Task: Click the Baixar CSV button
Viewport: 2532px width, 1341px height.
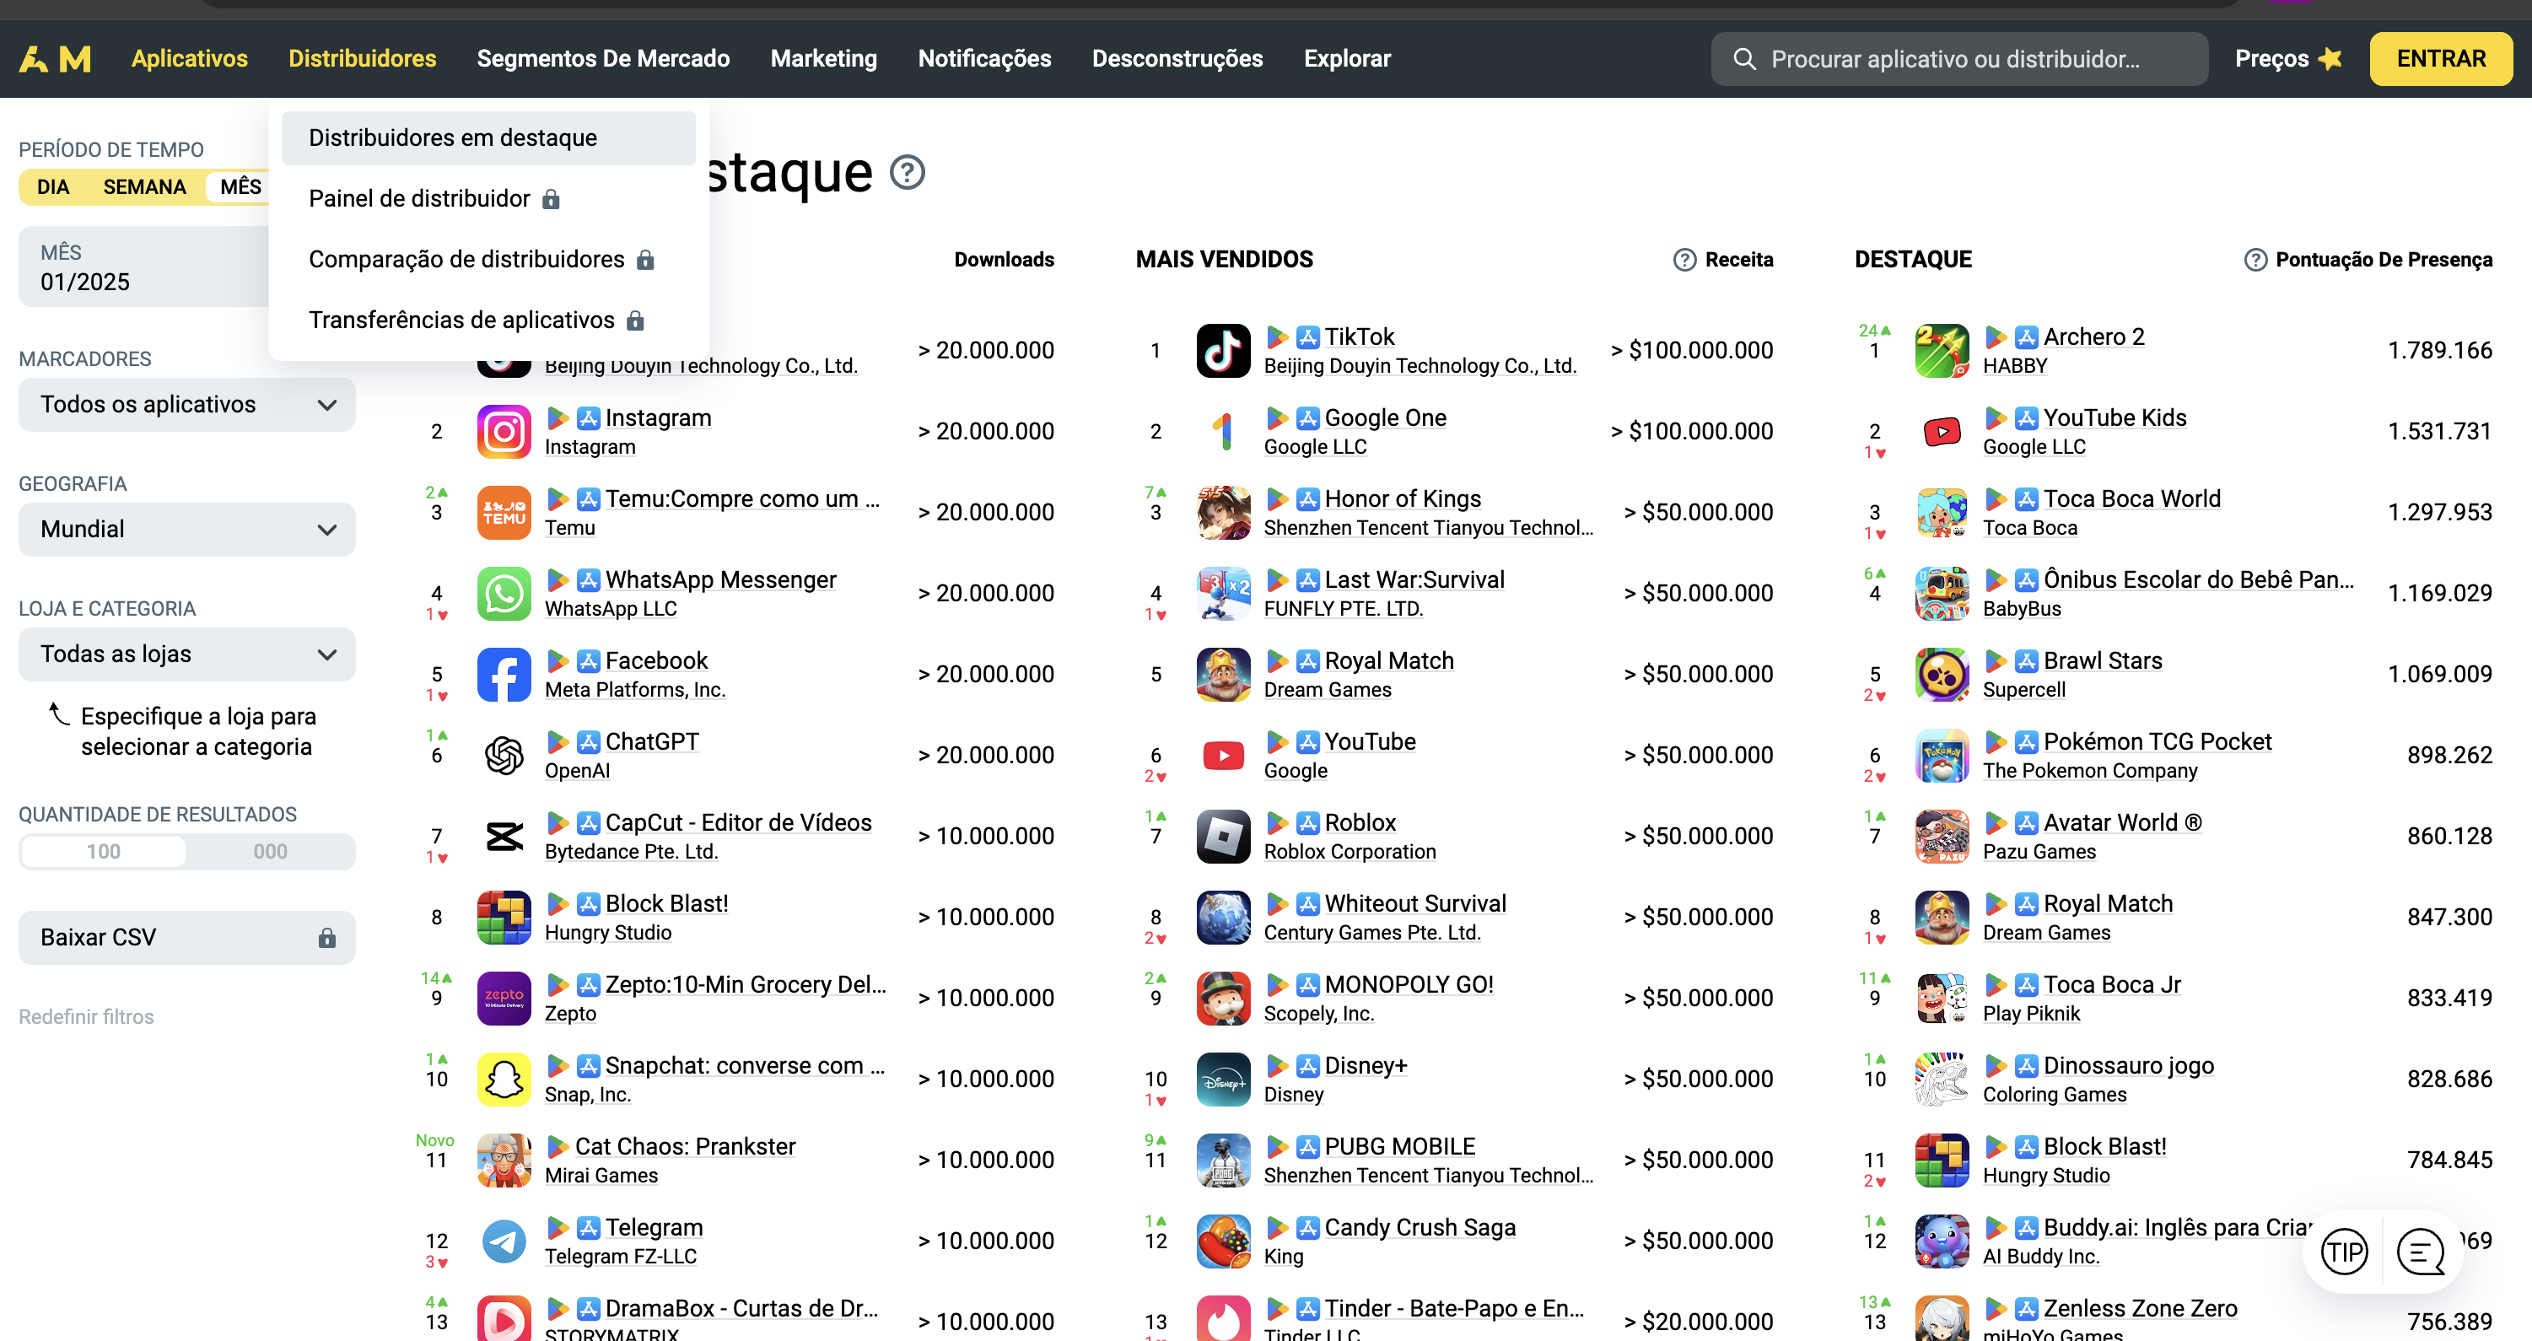Action: [186, 938]
